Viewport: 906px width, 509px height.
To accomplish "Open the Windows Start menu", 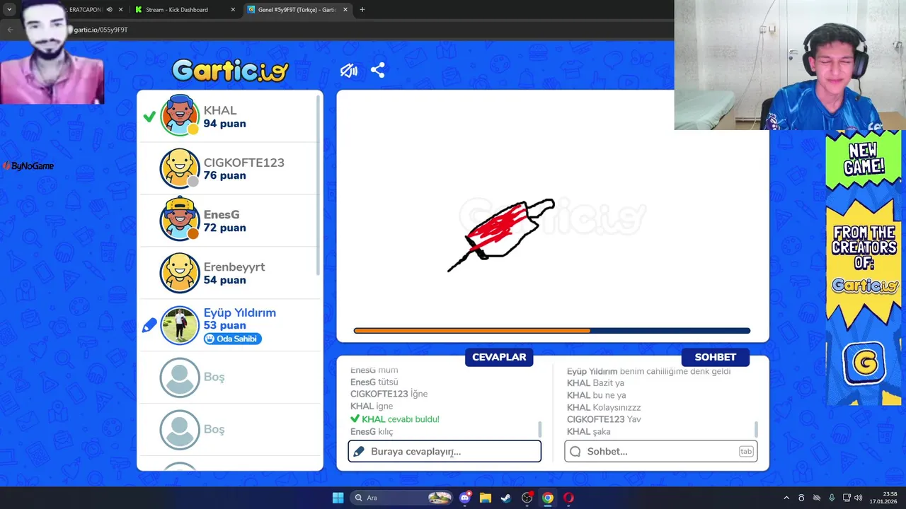I will tap(338, 498).
